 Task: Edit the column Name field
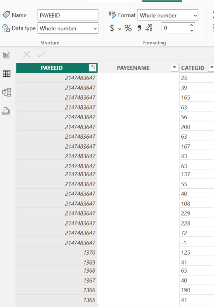point(68,15)
